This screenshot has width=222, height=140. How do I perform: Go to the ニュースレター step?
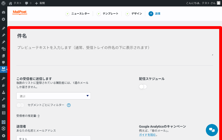point(78,14)
